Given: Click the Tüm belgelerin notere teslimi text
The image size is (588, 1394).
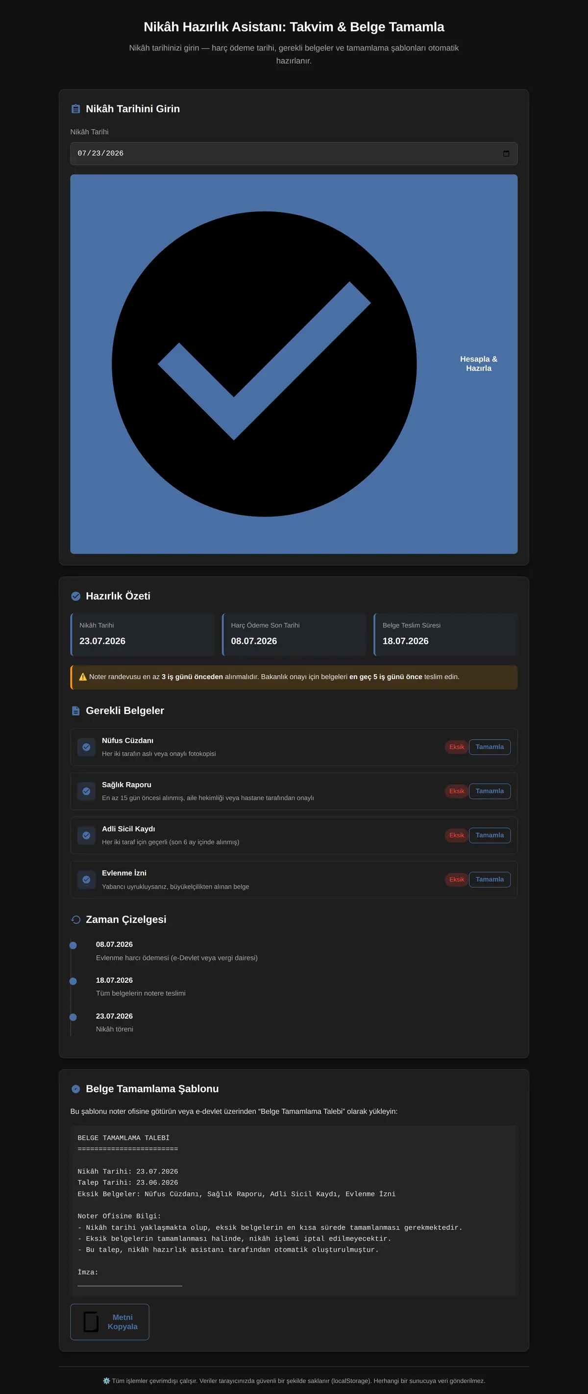Looking at the screenshot, I should (141, 994).
